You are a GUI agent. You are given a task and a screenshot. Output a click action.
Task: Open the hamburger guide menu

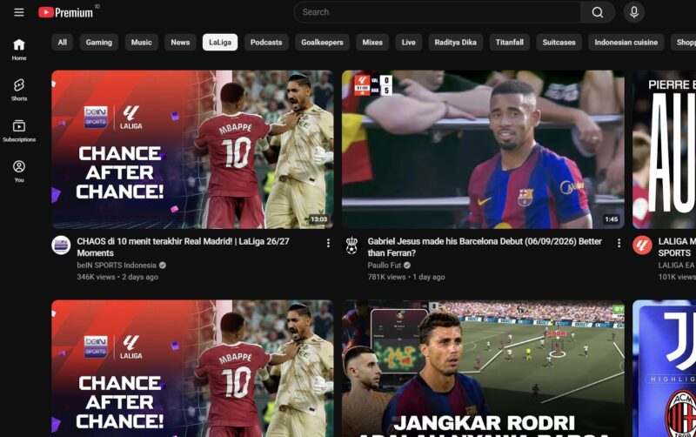pos(18,12)
